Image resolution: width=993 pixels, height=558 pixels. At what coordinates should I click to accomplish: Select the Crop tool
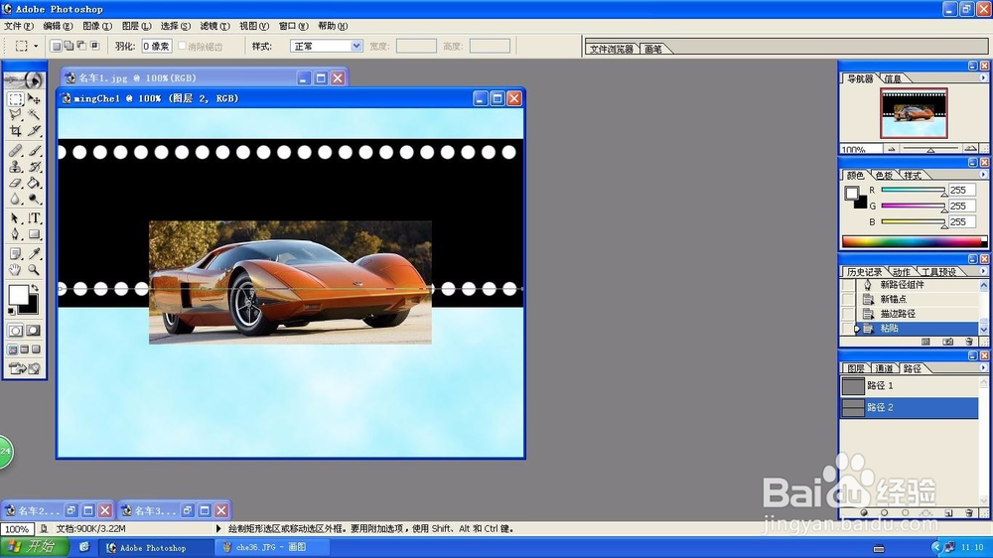pos(15,131)
